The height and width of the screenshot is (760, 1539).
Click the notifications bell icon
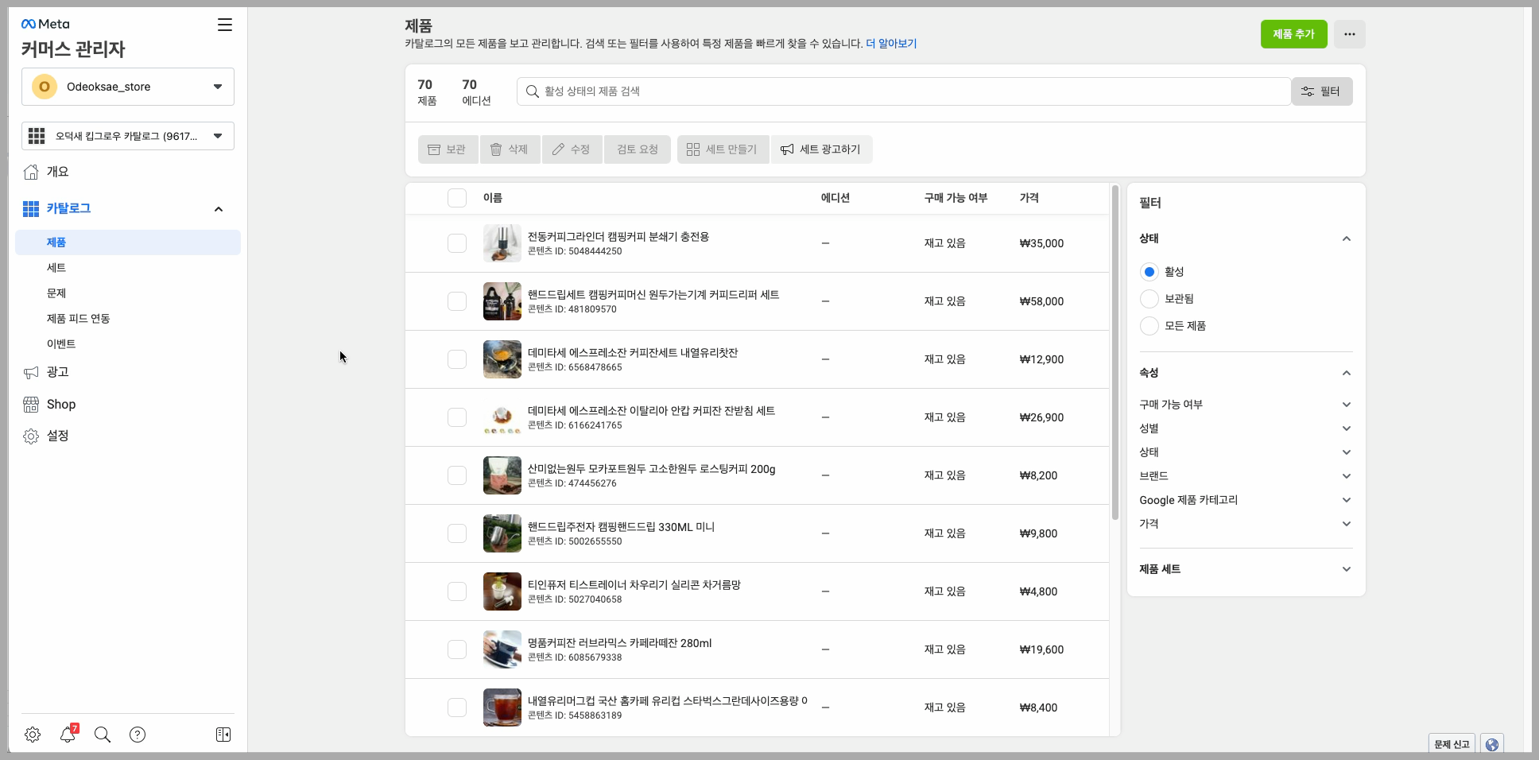point(68,735)
